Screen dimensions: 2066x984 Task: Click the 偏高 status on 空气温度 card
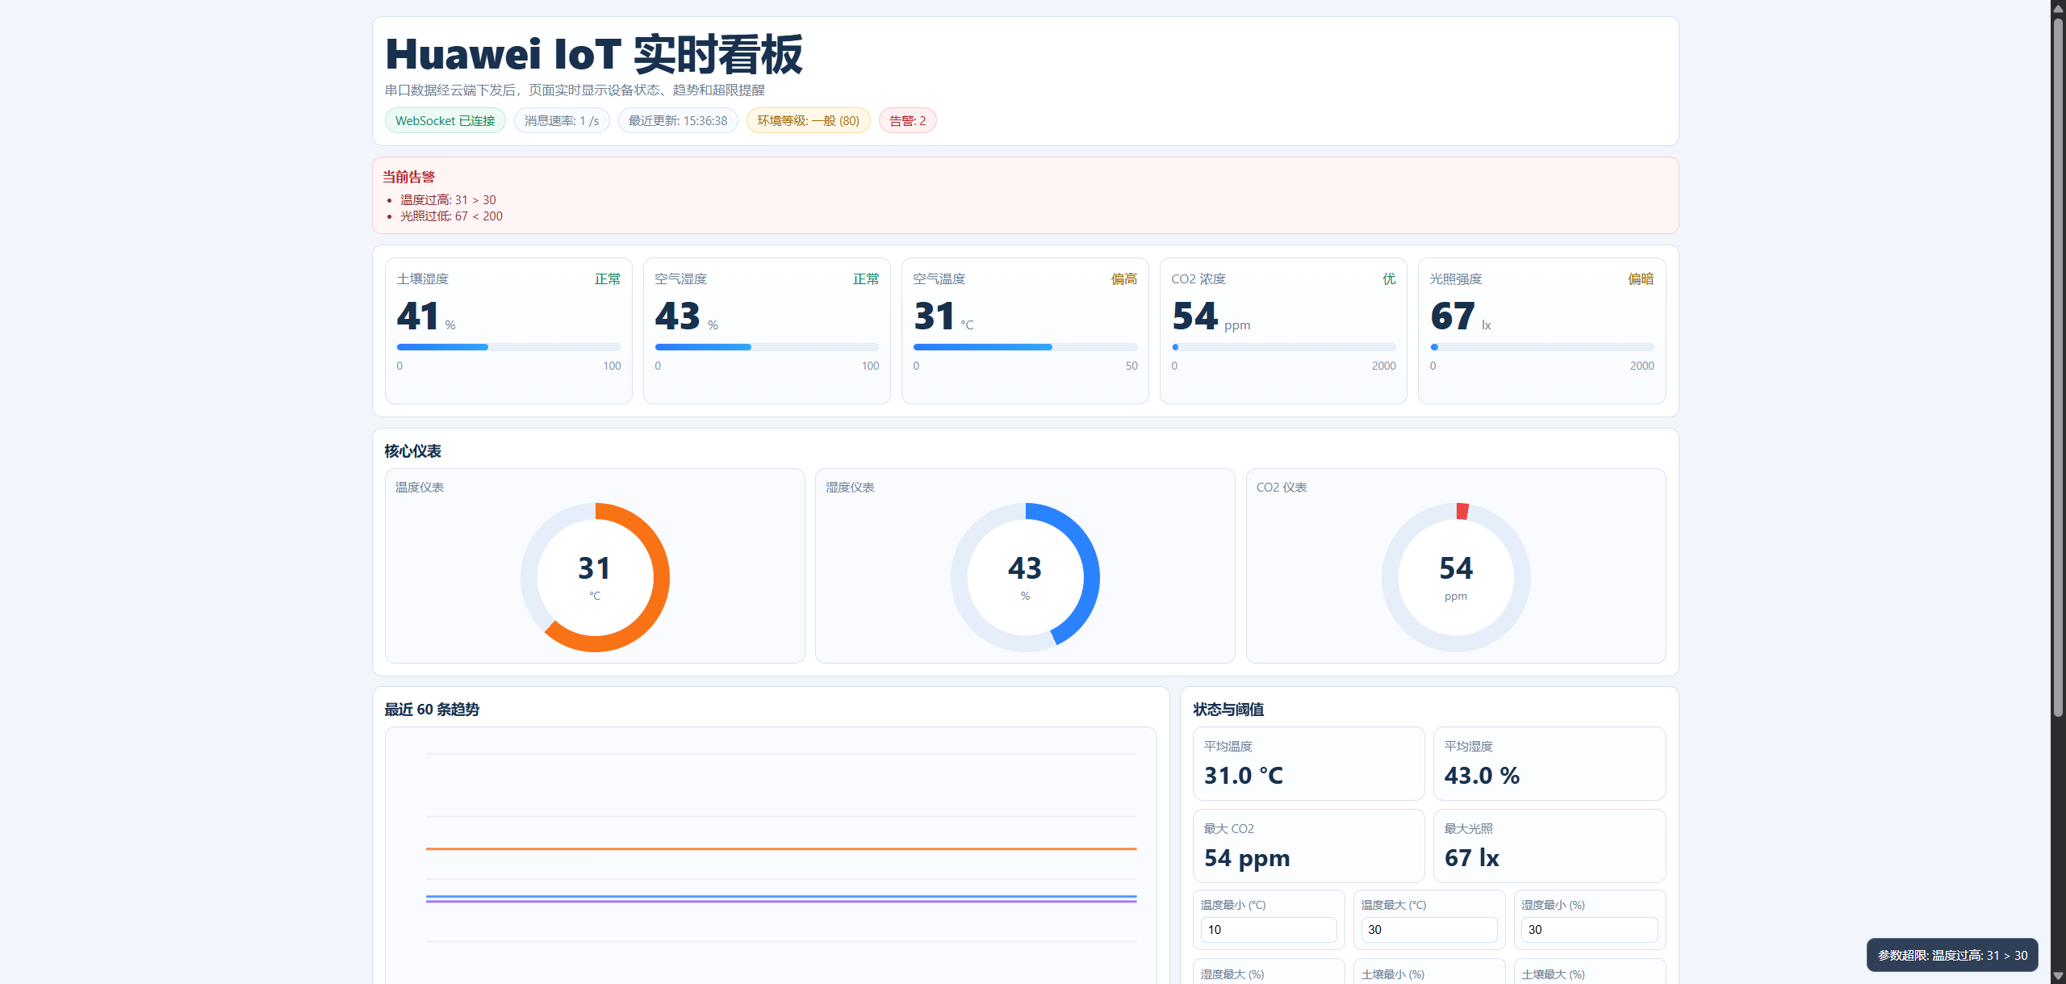point(1124,278)
